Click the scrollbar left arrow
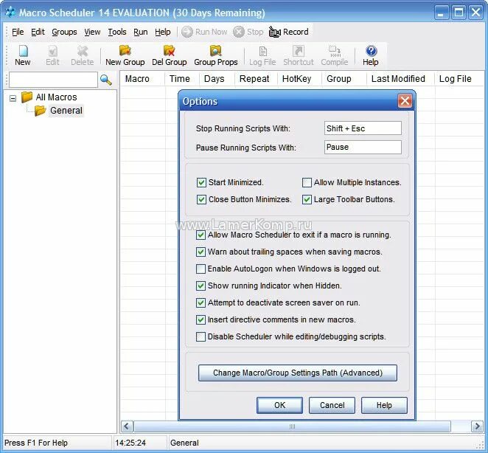Viewport: 488px width, 453px height. pos(127,426)
